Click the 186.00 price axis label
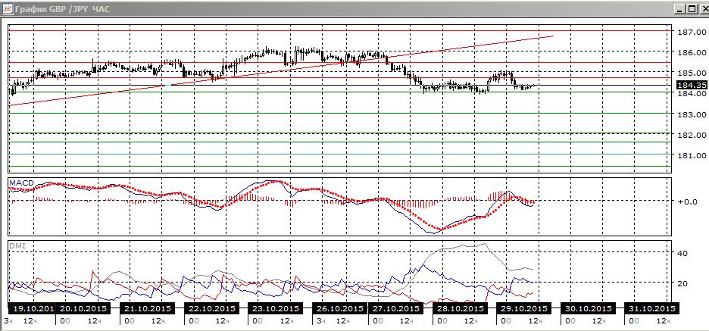Image resolution: width=709 pixels, height=331 pixels. 692,52
